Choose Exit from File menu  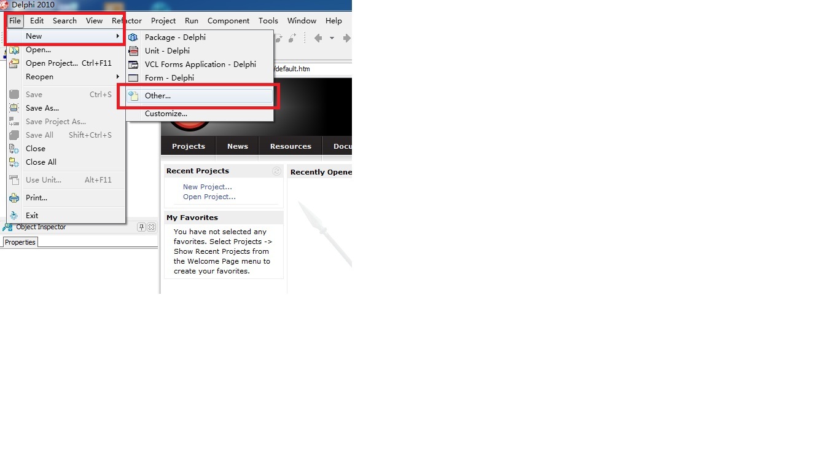point(66,216)
